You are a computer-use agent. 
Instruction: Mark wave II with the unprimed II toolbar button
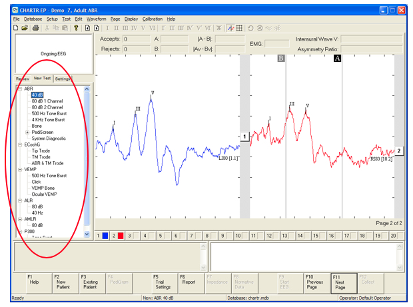tap(116, 28)
